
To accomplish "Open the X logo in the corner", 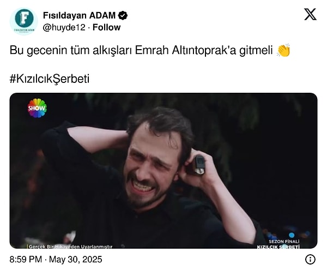I will (x=310, y=14).
